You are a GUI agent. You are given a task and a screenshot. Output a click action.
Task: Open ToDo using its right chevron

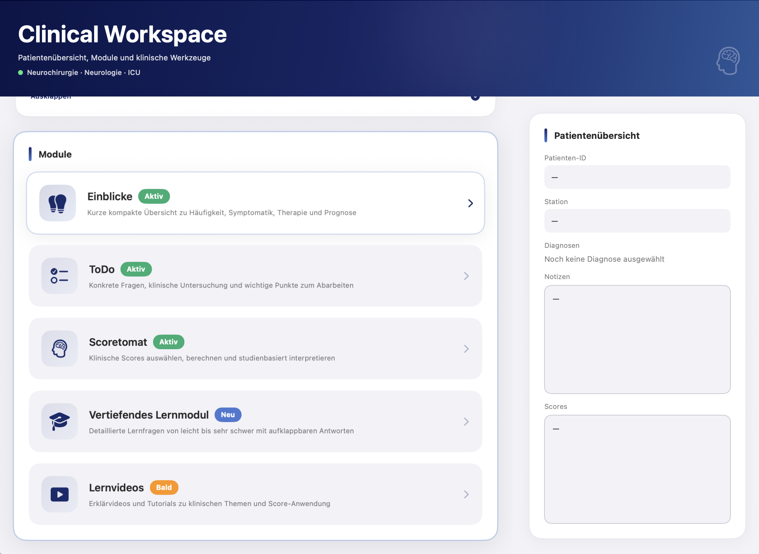click(466, 276)
